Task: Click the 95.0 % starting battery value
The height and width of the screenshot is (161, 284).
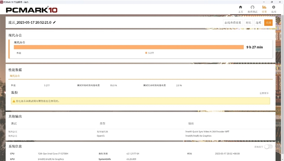Action: [x=113, y=85]
